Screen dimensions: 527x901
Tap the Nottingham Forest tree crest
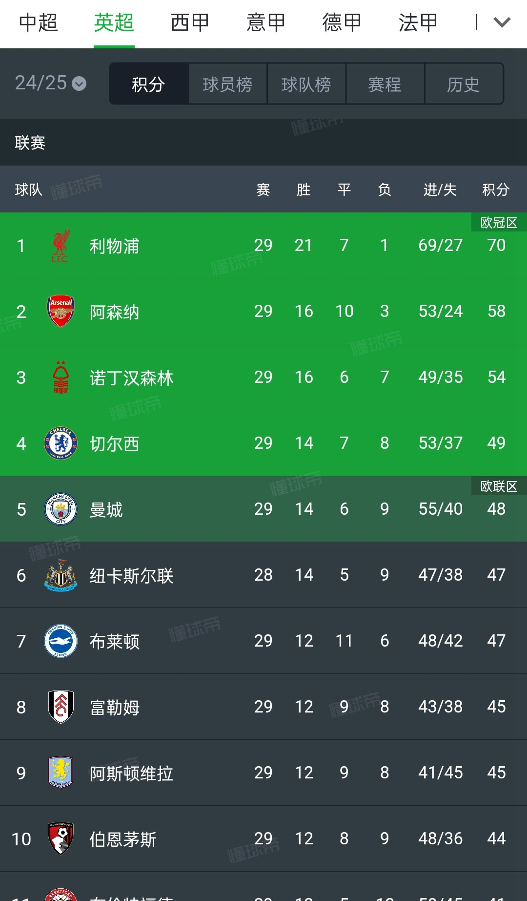(61, 377)
